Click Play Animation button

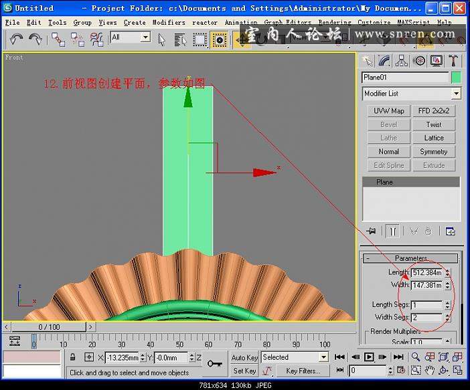pos(369,357)
